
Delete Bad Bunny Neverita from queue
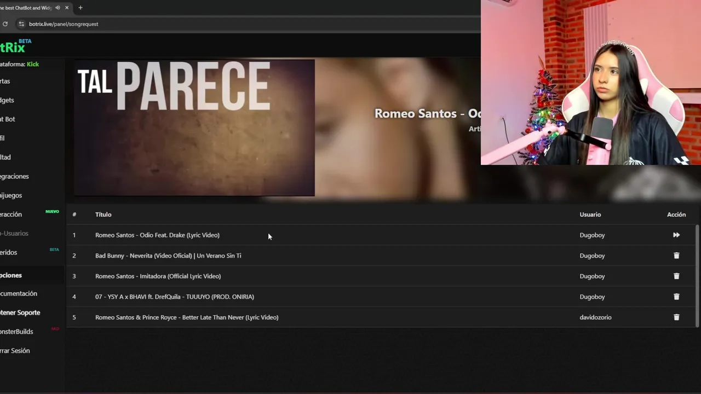pos(676,256)
